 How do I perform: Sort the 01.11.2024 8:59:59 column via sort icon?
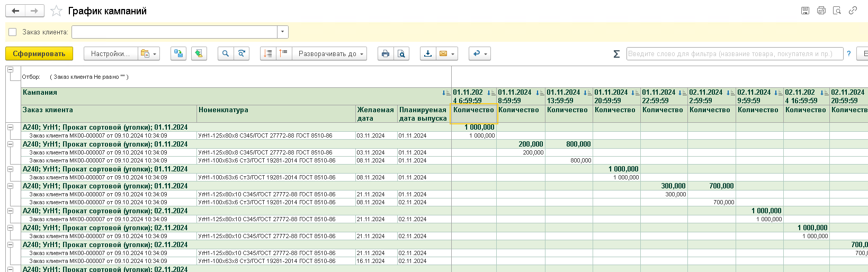[540, 93]
